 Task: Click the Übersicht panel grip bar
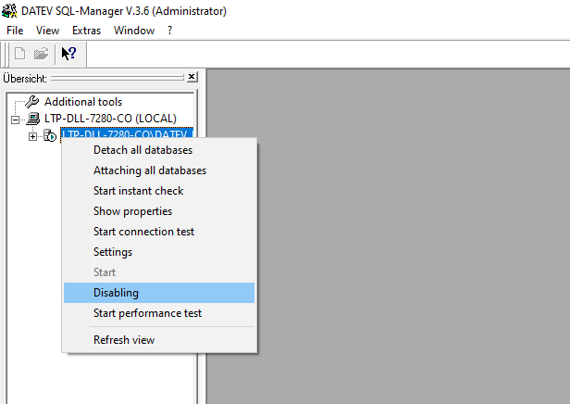118,78
